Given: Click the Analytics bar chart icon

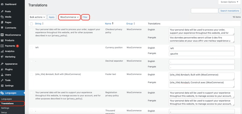Looking at the screenshot, I should pos(2,51).
